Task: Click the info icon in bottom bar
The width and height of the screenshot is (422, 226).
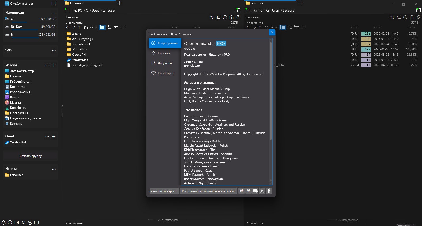Action: (10, 222)
